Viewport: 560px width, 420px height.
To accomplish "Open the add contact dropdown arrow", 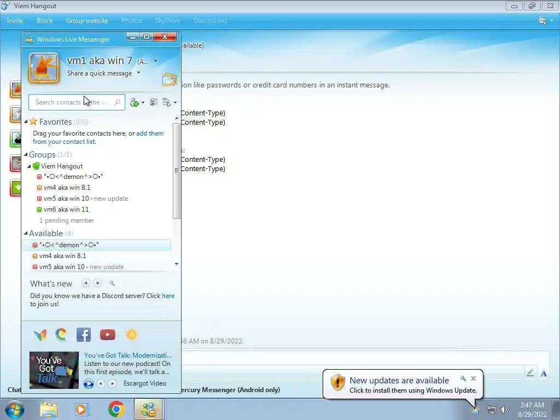I will tap(143, 102).
